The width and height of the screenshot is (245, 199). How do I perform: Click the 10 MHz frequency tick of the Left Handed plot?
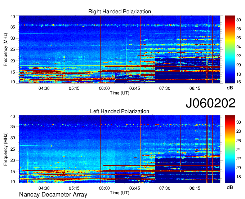[x=13, y=182]
